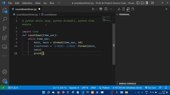This screenshot has height=95, width=170.
Task: Collapse the TERMINAL section chevron
Action: (117, 15)
